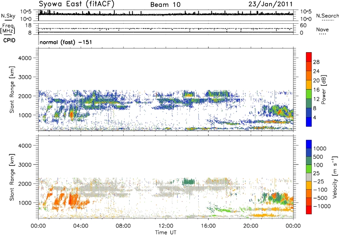This screenshot has height=235, width=339.
Task: Click the '08:00' time axis label
Action: point(123,226)
